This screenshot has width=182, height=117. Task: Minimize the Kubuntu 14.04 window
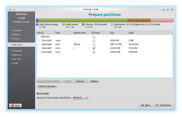click(x=164, y=9)
